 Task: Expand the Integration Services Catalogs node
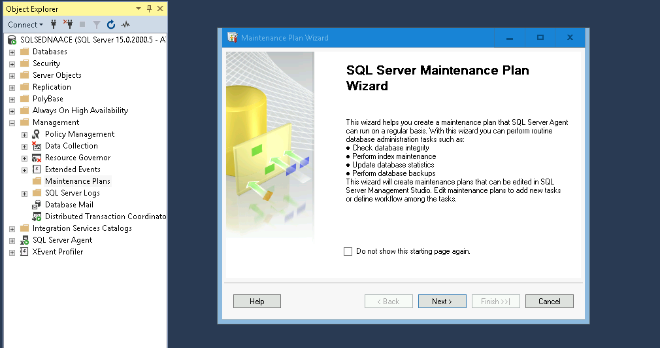pos(12,229)
